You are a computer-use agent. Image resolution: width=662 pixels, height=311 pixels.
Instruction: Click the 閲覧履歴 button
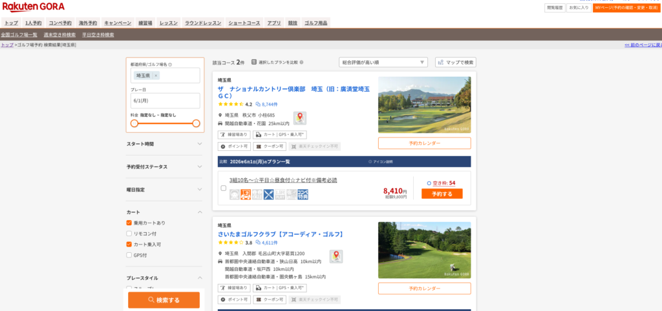(555, 8)
